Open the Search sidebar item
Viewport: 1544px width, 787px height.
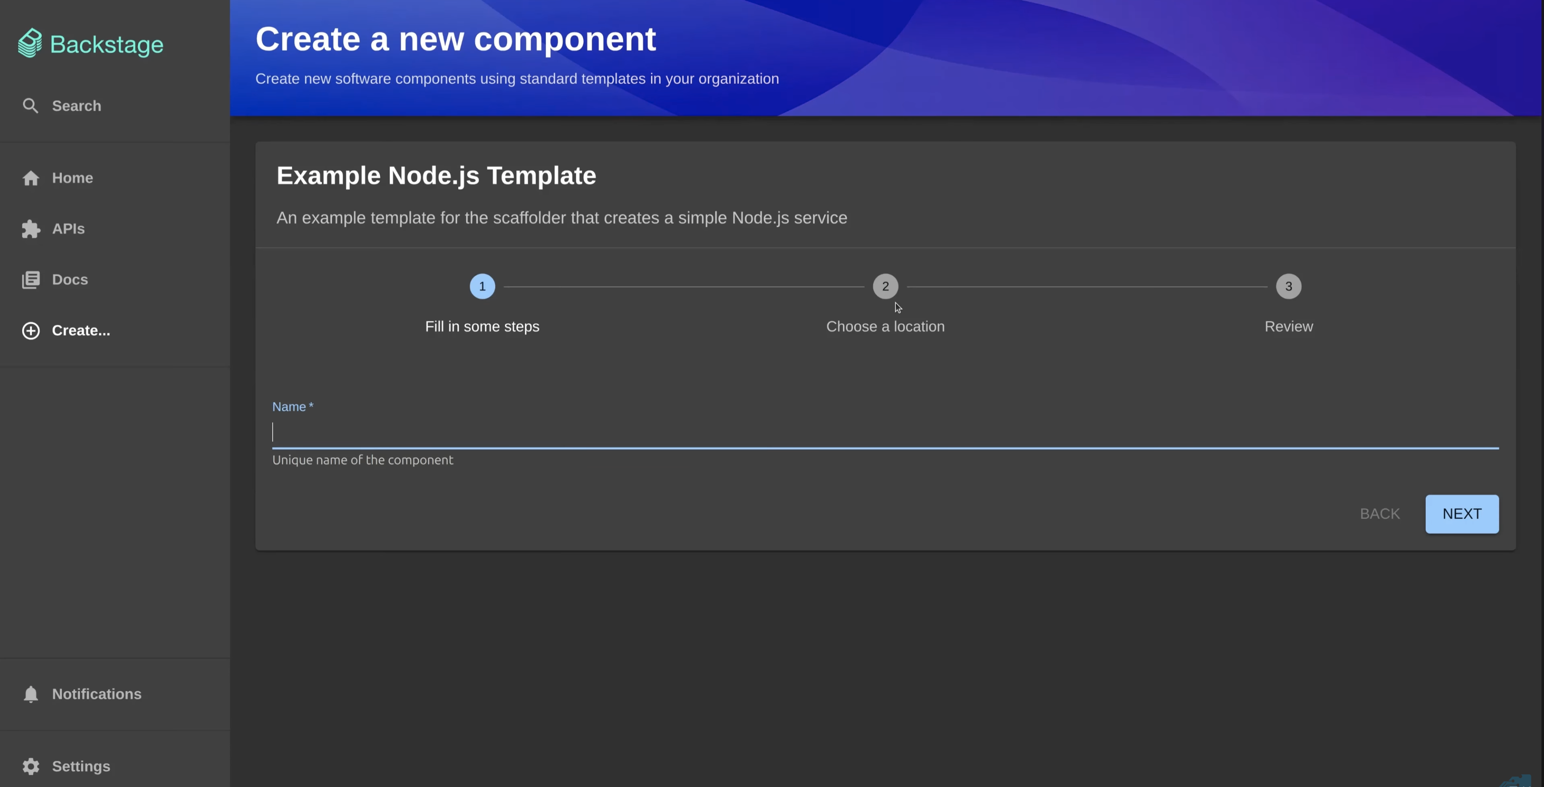tap(77, 106)
